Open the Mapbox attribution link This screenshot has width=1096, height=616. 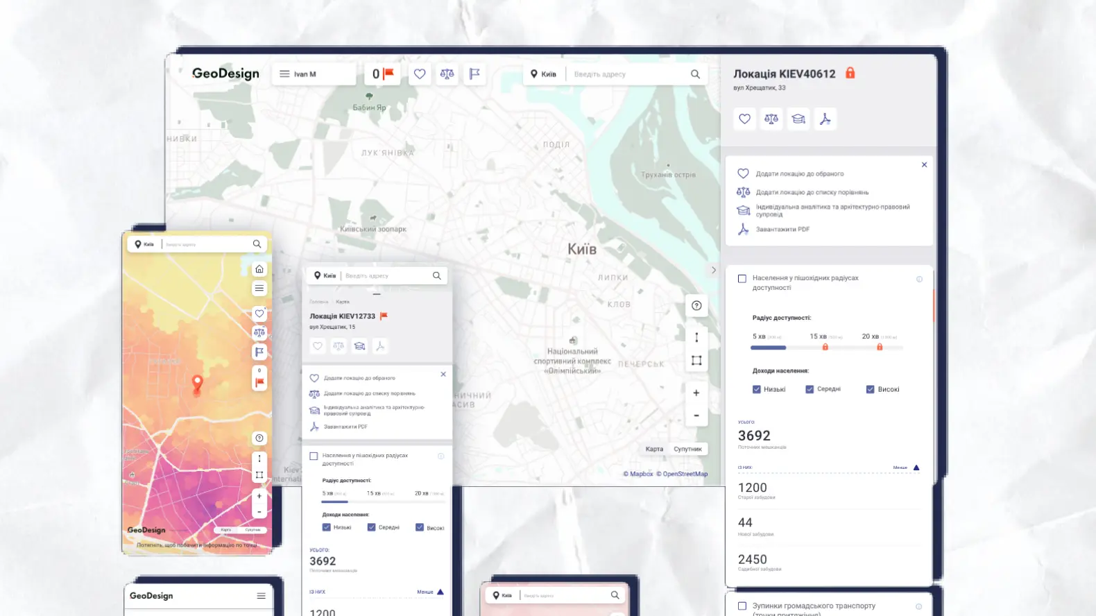(638, 474)
